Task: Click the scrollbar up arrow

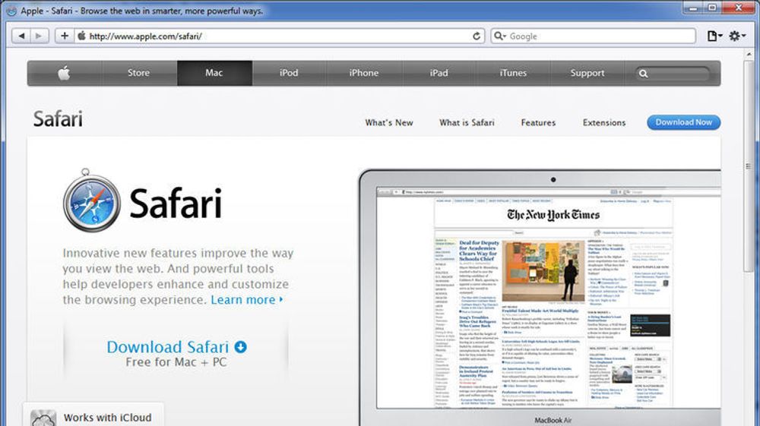Action: [x=749, y=54]
